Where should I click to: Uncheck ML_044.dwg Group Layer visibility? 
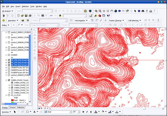click(9, 65)
